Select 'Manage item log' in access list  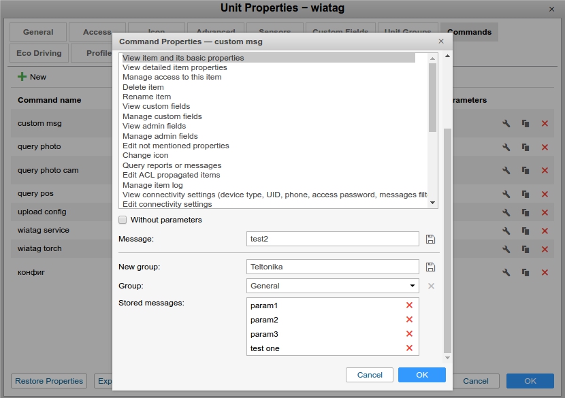point(152,185)
